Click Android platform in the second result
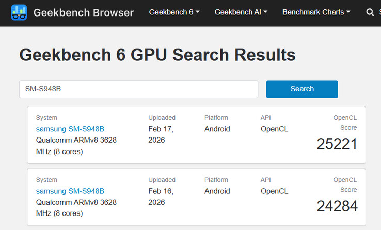381x230 pixels. point(217,191)
